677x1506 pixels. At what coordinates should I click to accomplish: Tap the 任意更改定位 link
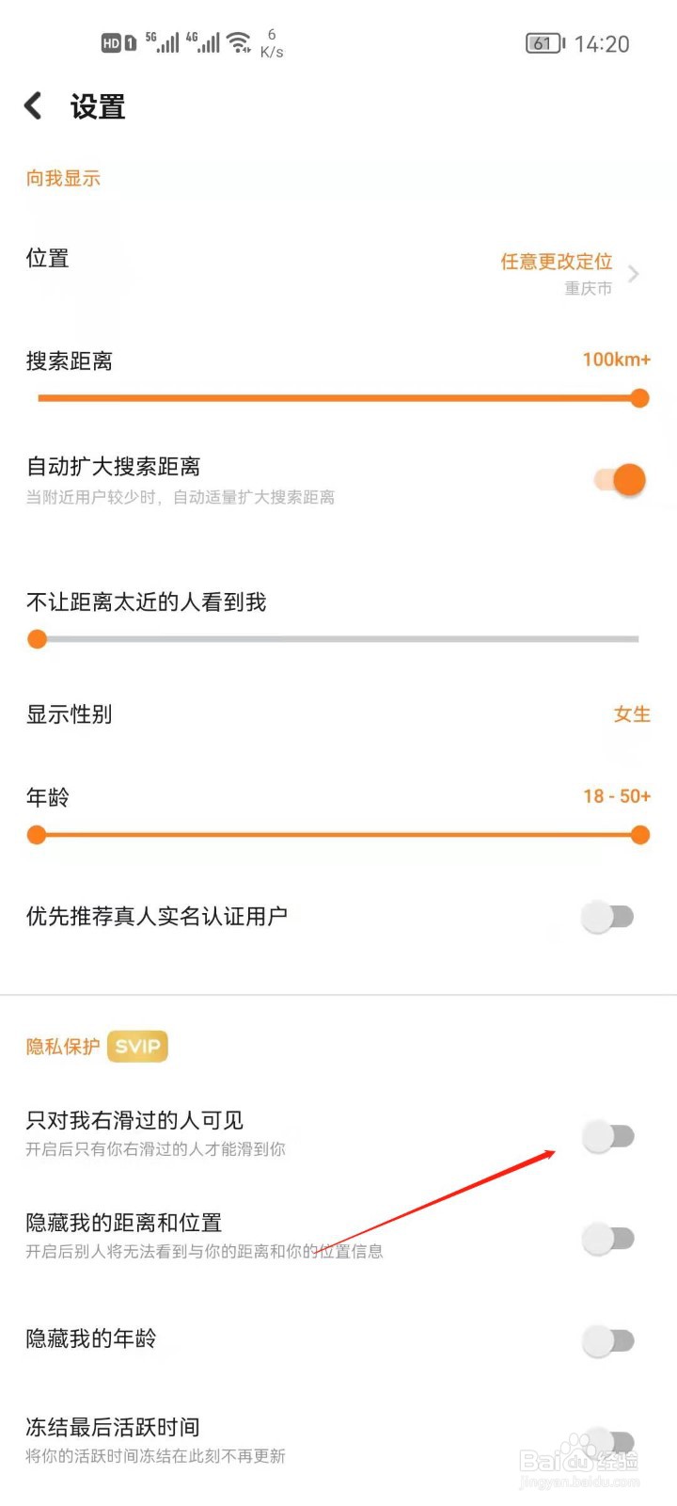[x=556, y=262]
